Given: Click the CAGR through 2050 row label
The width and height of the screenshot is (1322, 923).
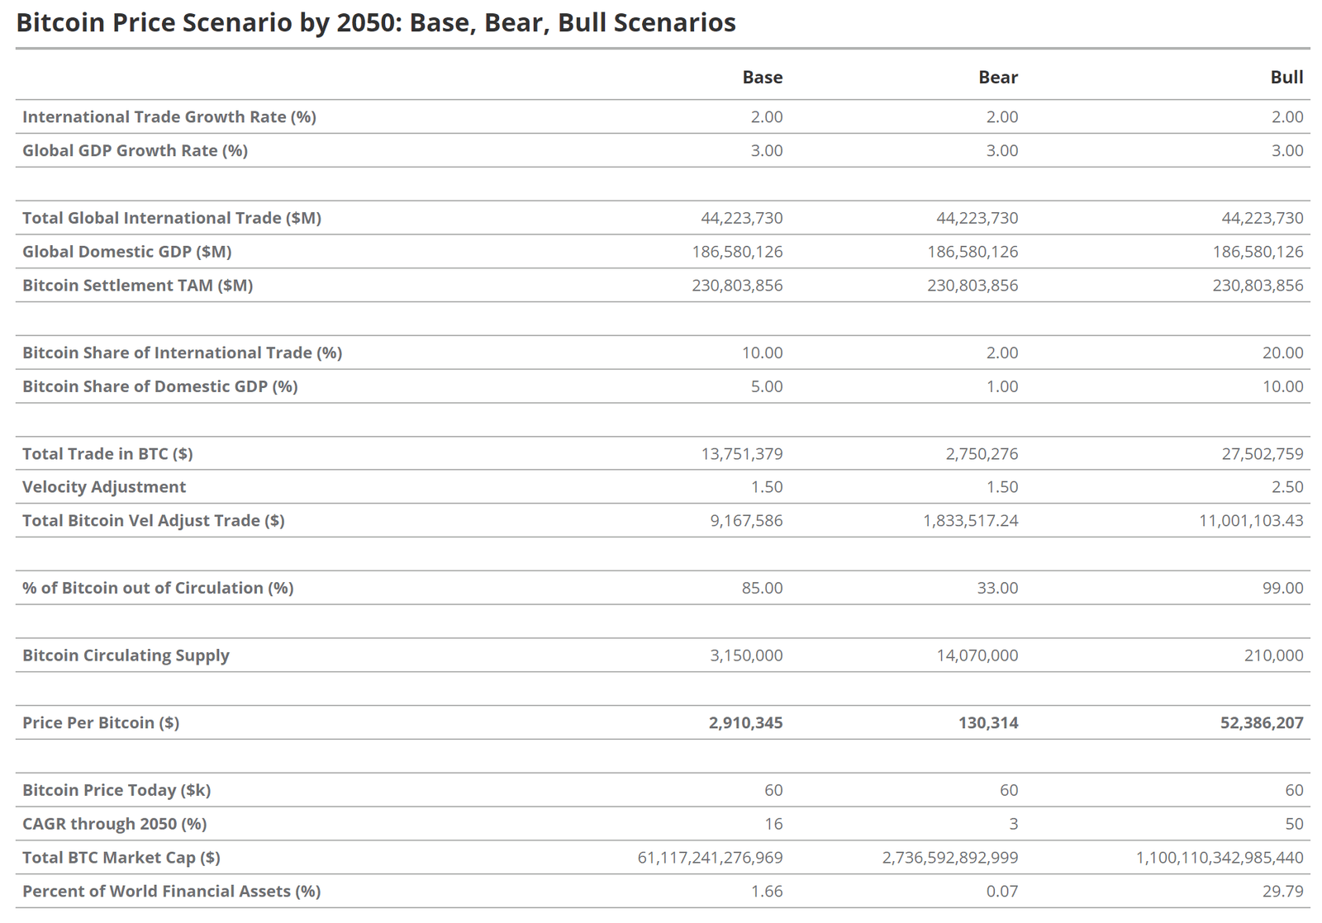Looking at the screenshot, I should click(115, 824).
